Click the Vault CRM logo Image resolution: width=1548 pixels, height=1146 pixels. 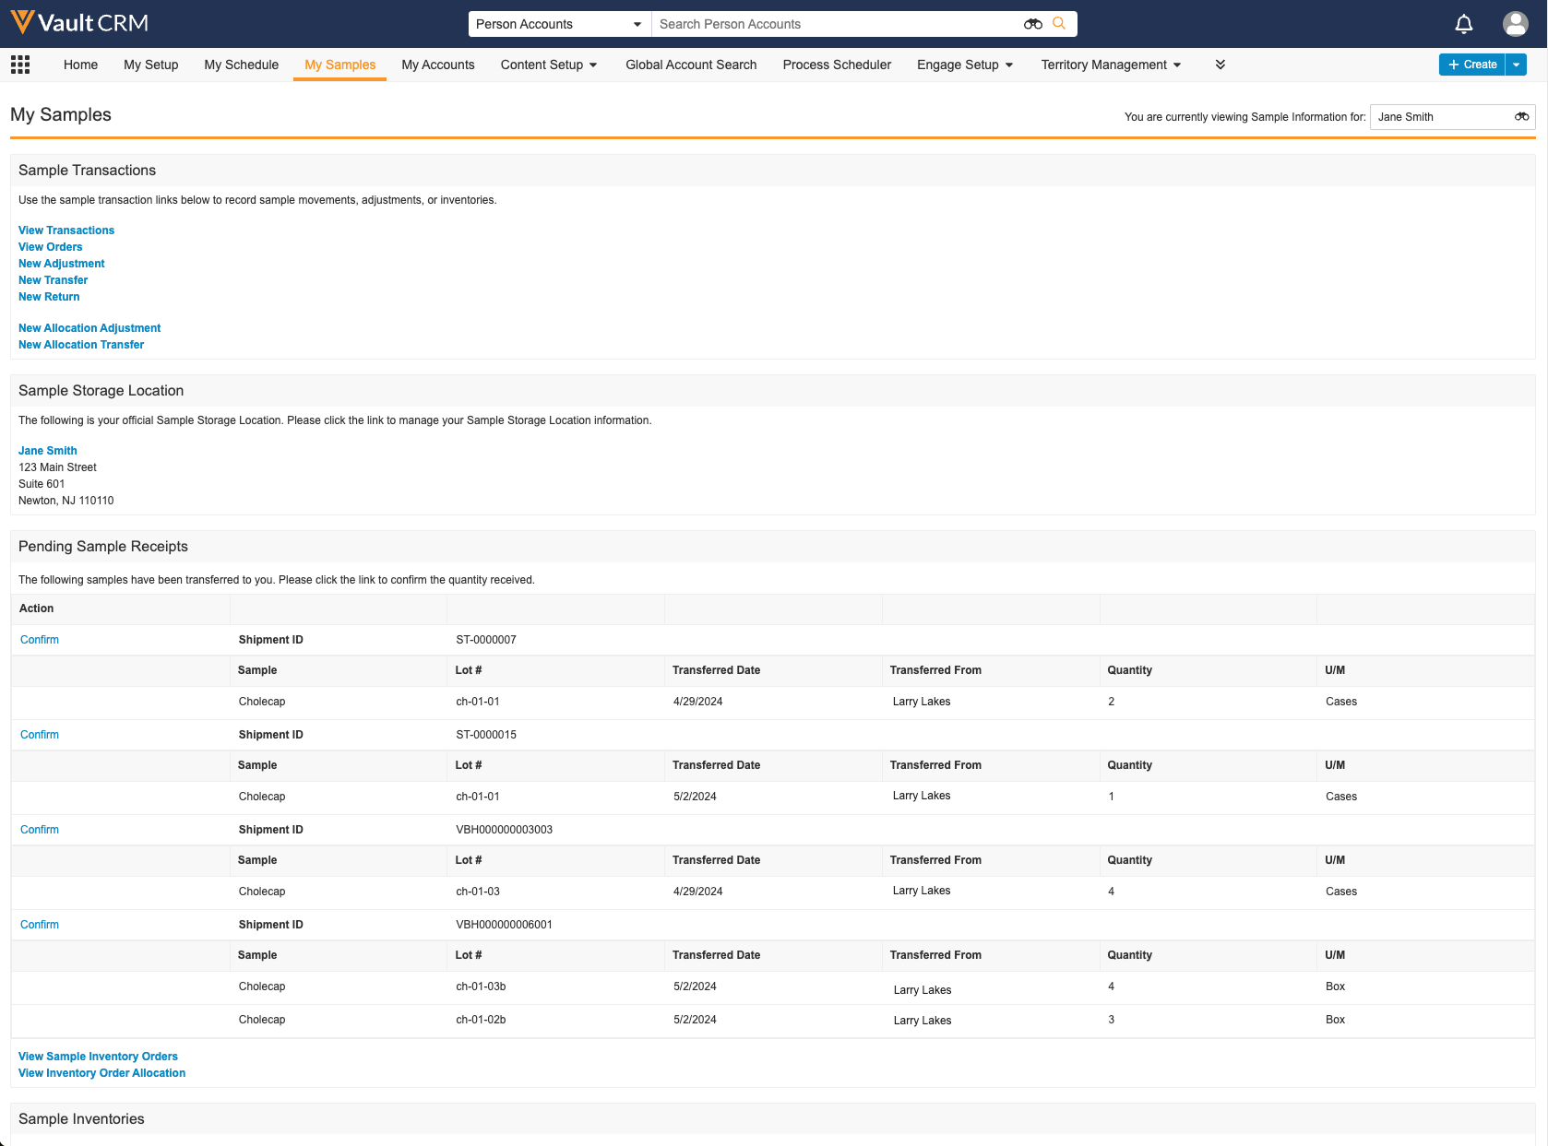click(79, 23)
